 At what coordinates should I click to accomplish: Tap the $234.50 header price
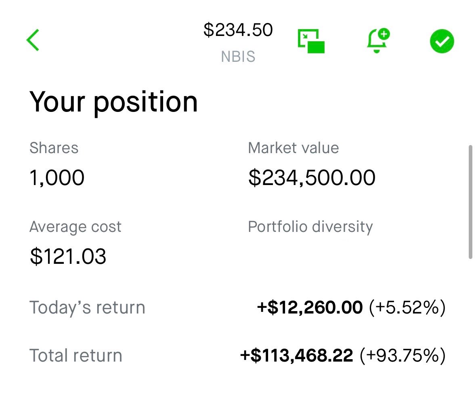click(x=238, y=30)
